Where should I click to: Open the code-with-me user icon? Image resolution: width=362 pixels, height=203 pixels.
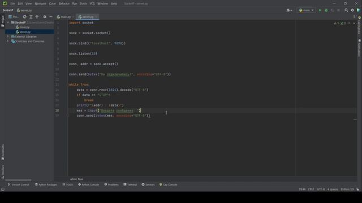coord(289,10)
